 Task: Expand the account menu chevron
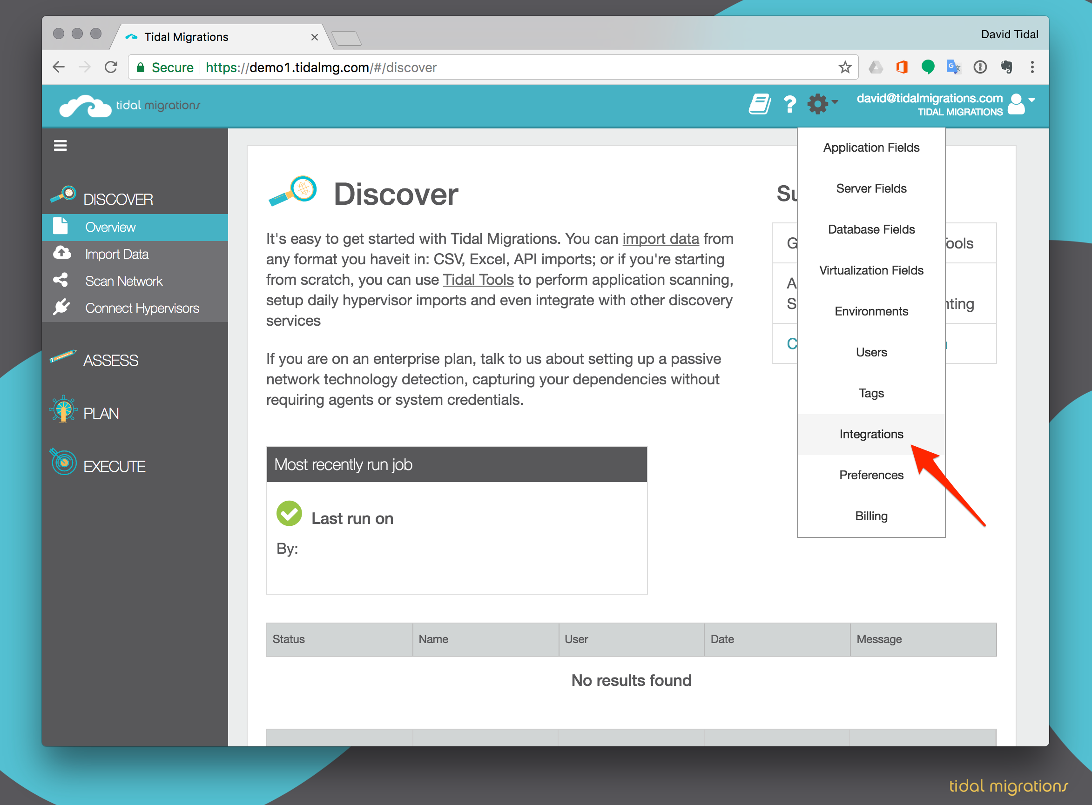point(1032,101)
